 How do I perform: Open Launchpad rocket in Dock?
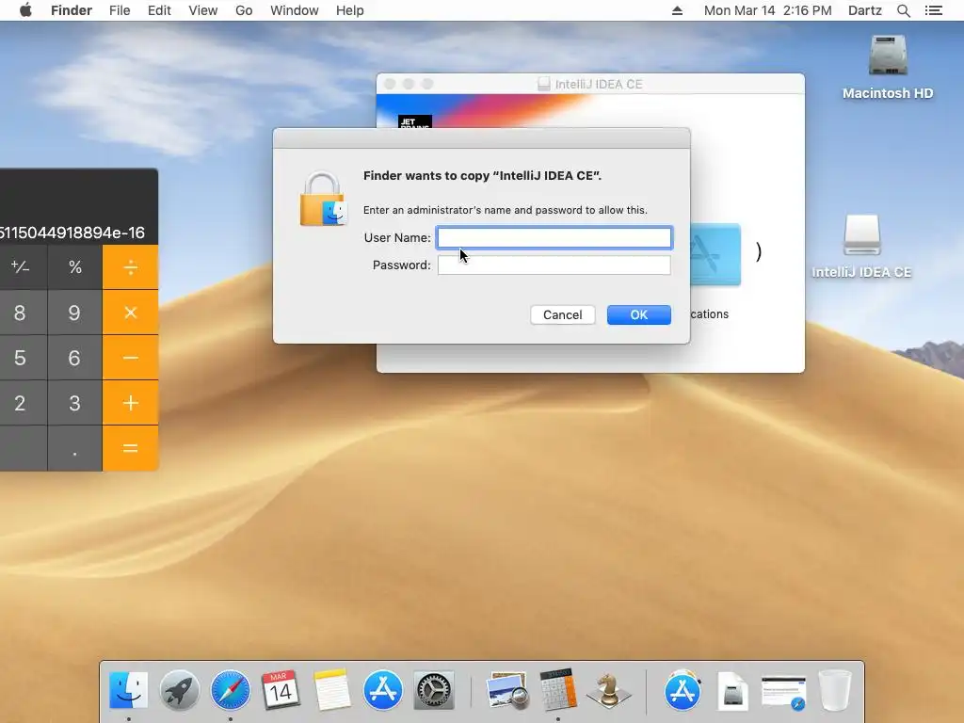pyautogui.click(x=180, y=690)
